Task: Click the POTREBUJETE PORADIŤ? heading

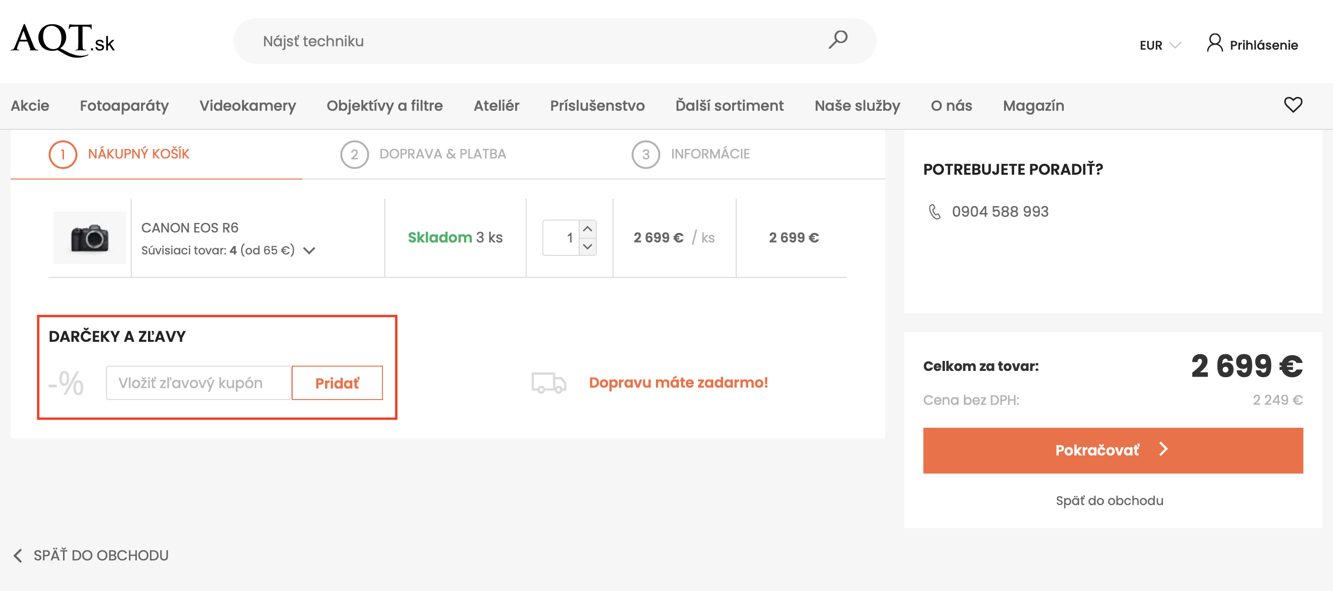Action: pos(1013,169)
